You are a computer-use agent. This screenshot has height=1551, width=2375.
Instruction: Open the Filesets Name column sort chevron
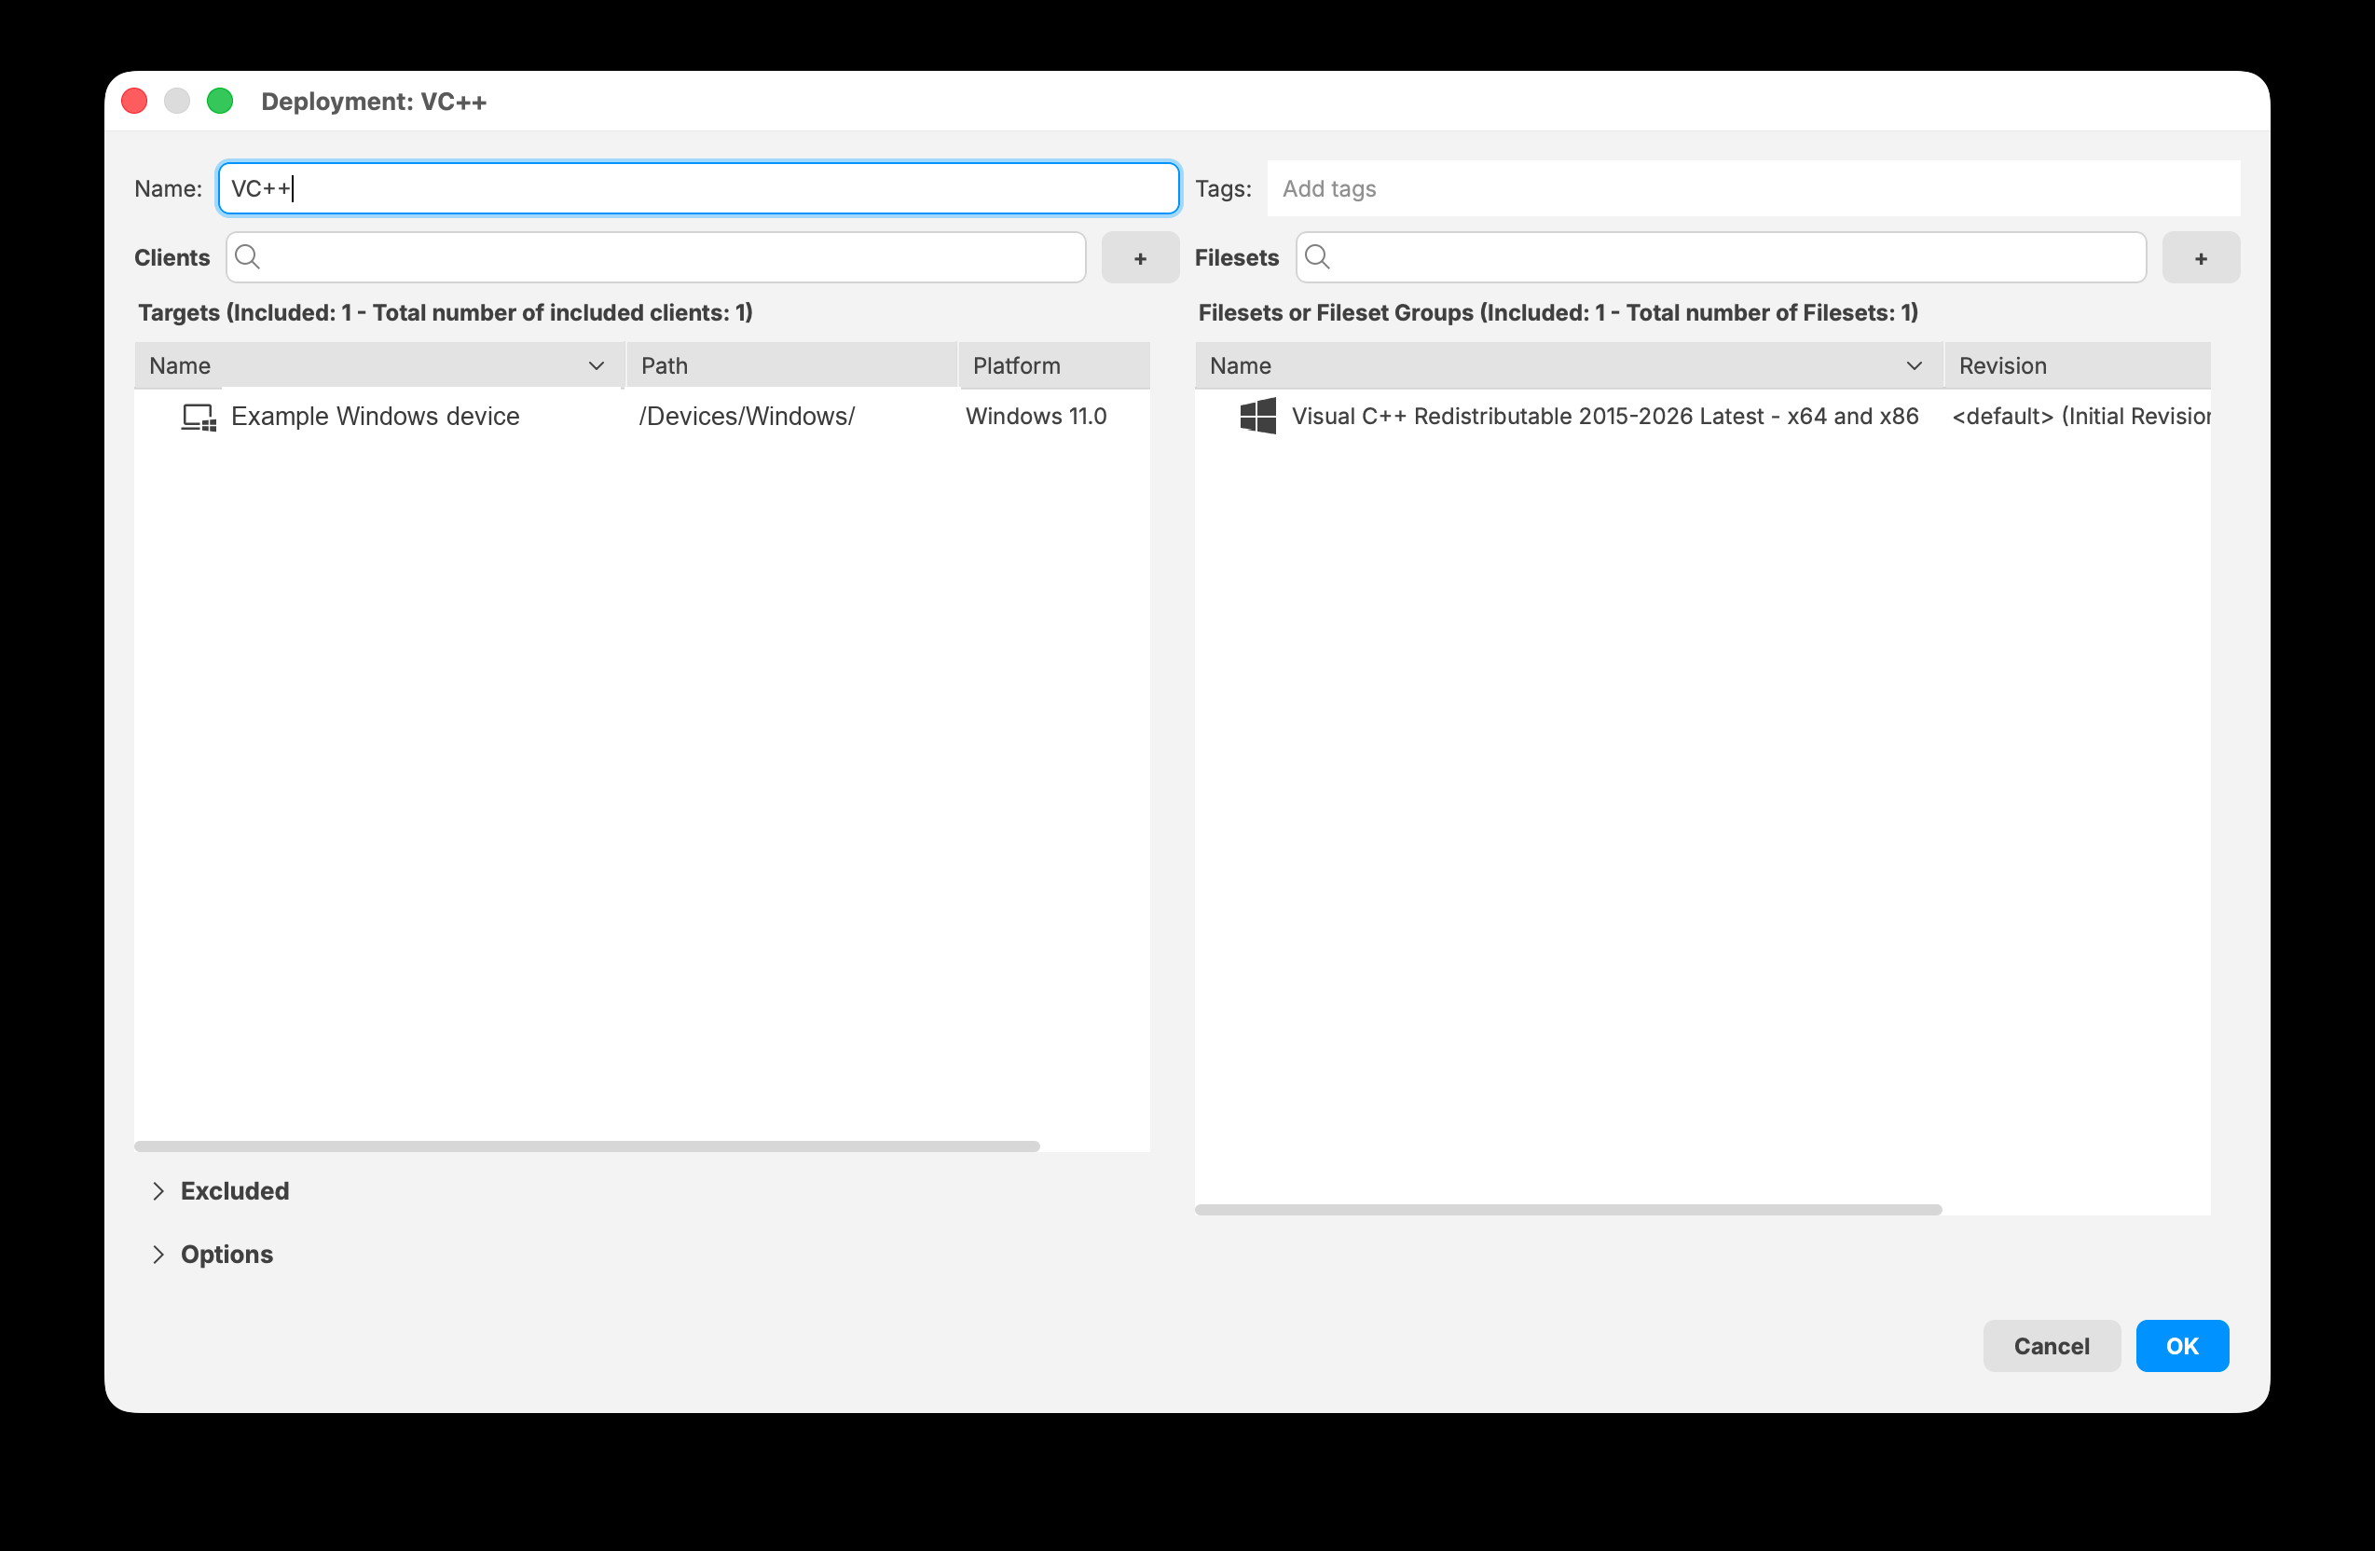(x=1914, y=366)
